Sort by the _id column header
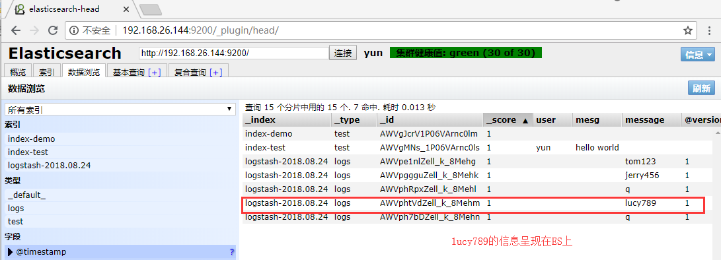Image resolution: width=721 pixels, height=260 pixels. [430, 120]
